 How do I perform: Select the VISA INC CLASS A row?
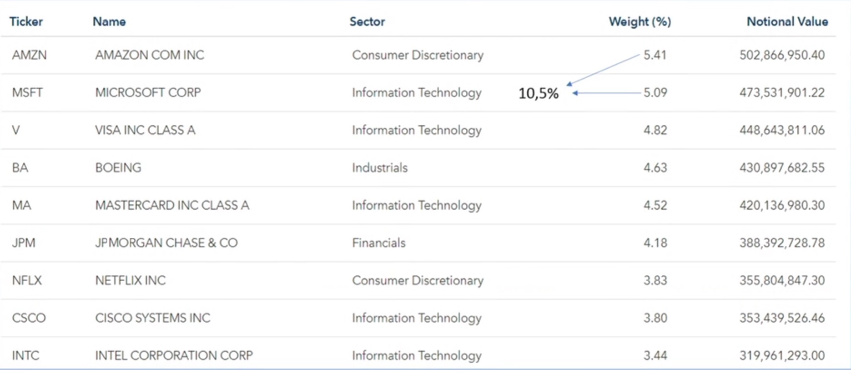click(145, 130)
